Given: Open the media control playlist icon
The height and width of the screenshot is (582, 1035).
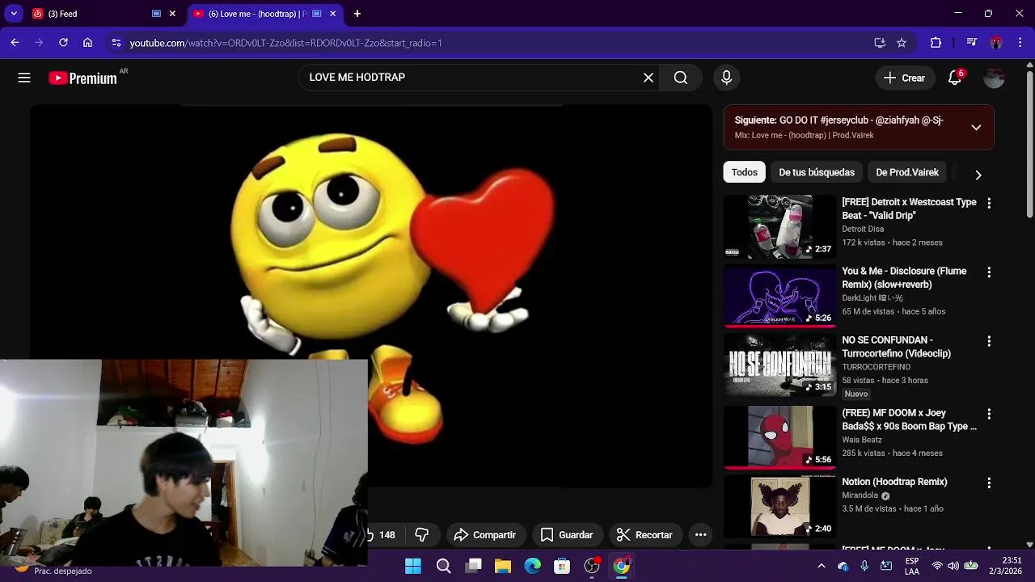Looking at the screenshot, I should 972,43.
